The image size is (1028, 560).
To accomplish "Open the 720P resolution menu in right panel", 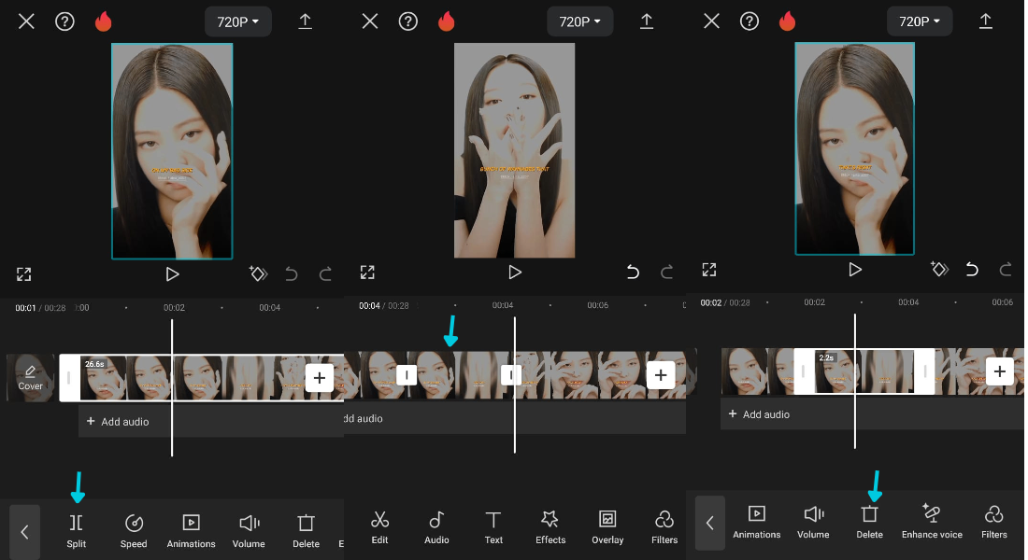I will point(920,21).
